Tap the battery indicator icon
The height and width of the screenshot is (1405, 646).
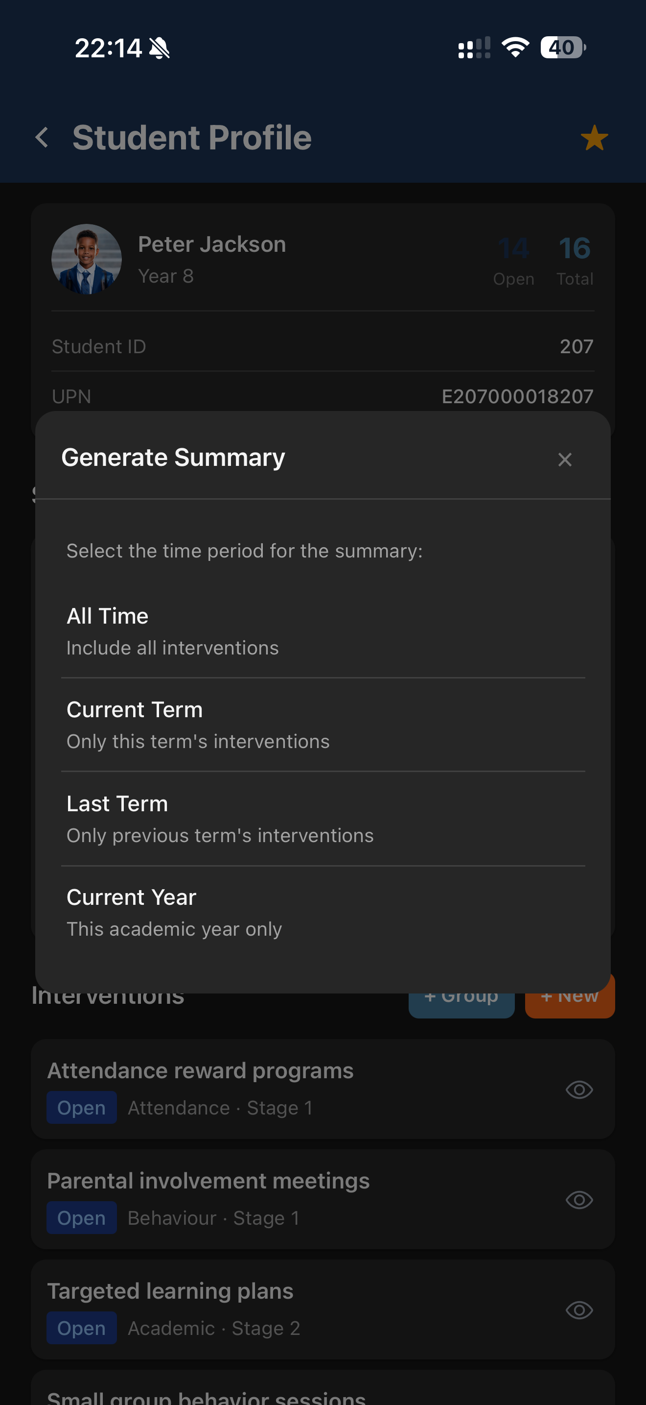pos(562,48)
